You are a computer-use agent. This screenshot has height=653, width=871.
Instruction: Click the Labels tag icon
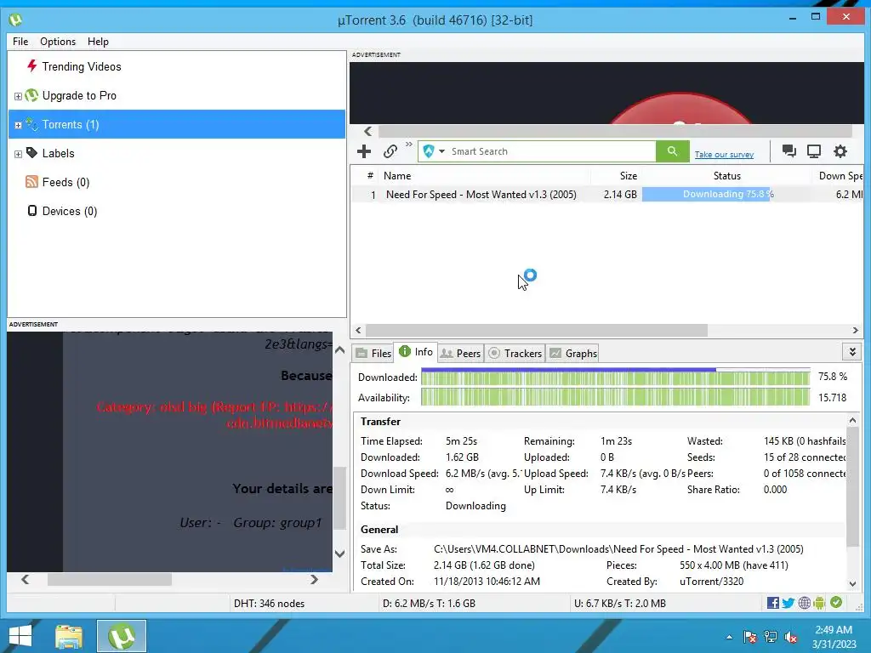tap(31, 153)
